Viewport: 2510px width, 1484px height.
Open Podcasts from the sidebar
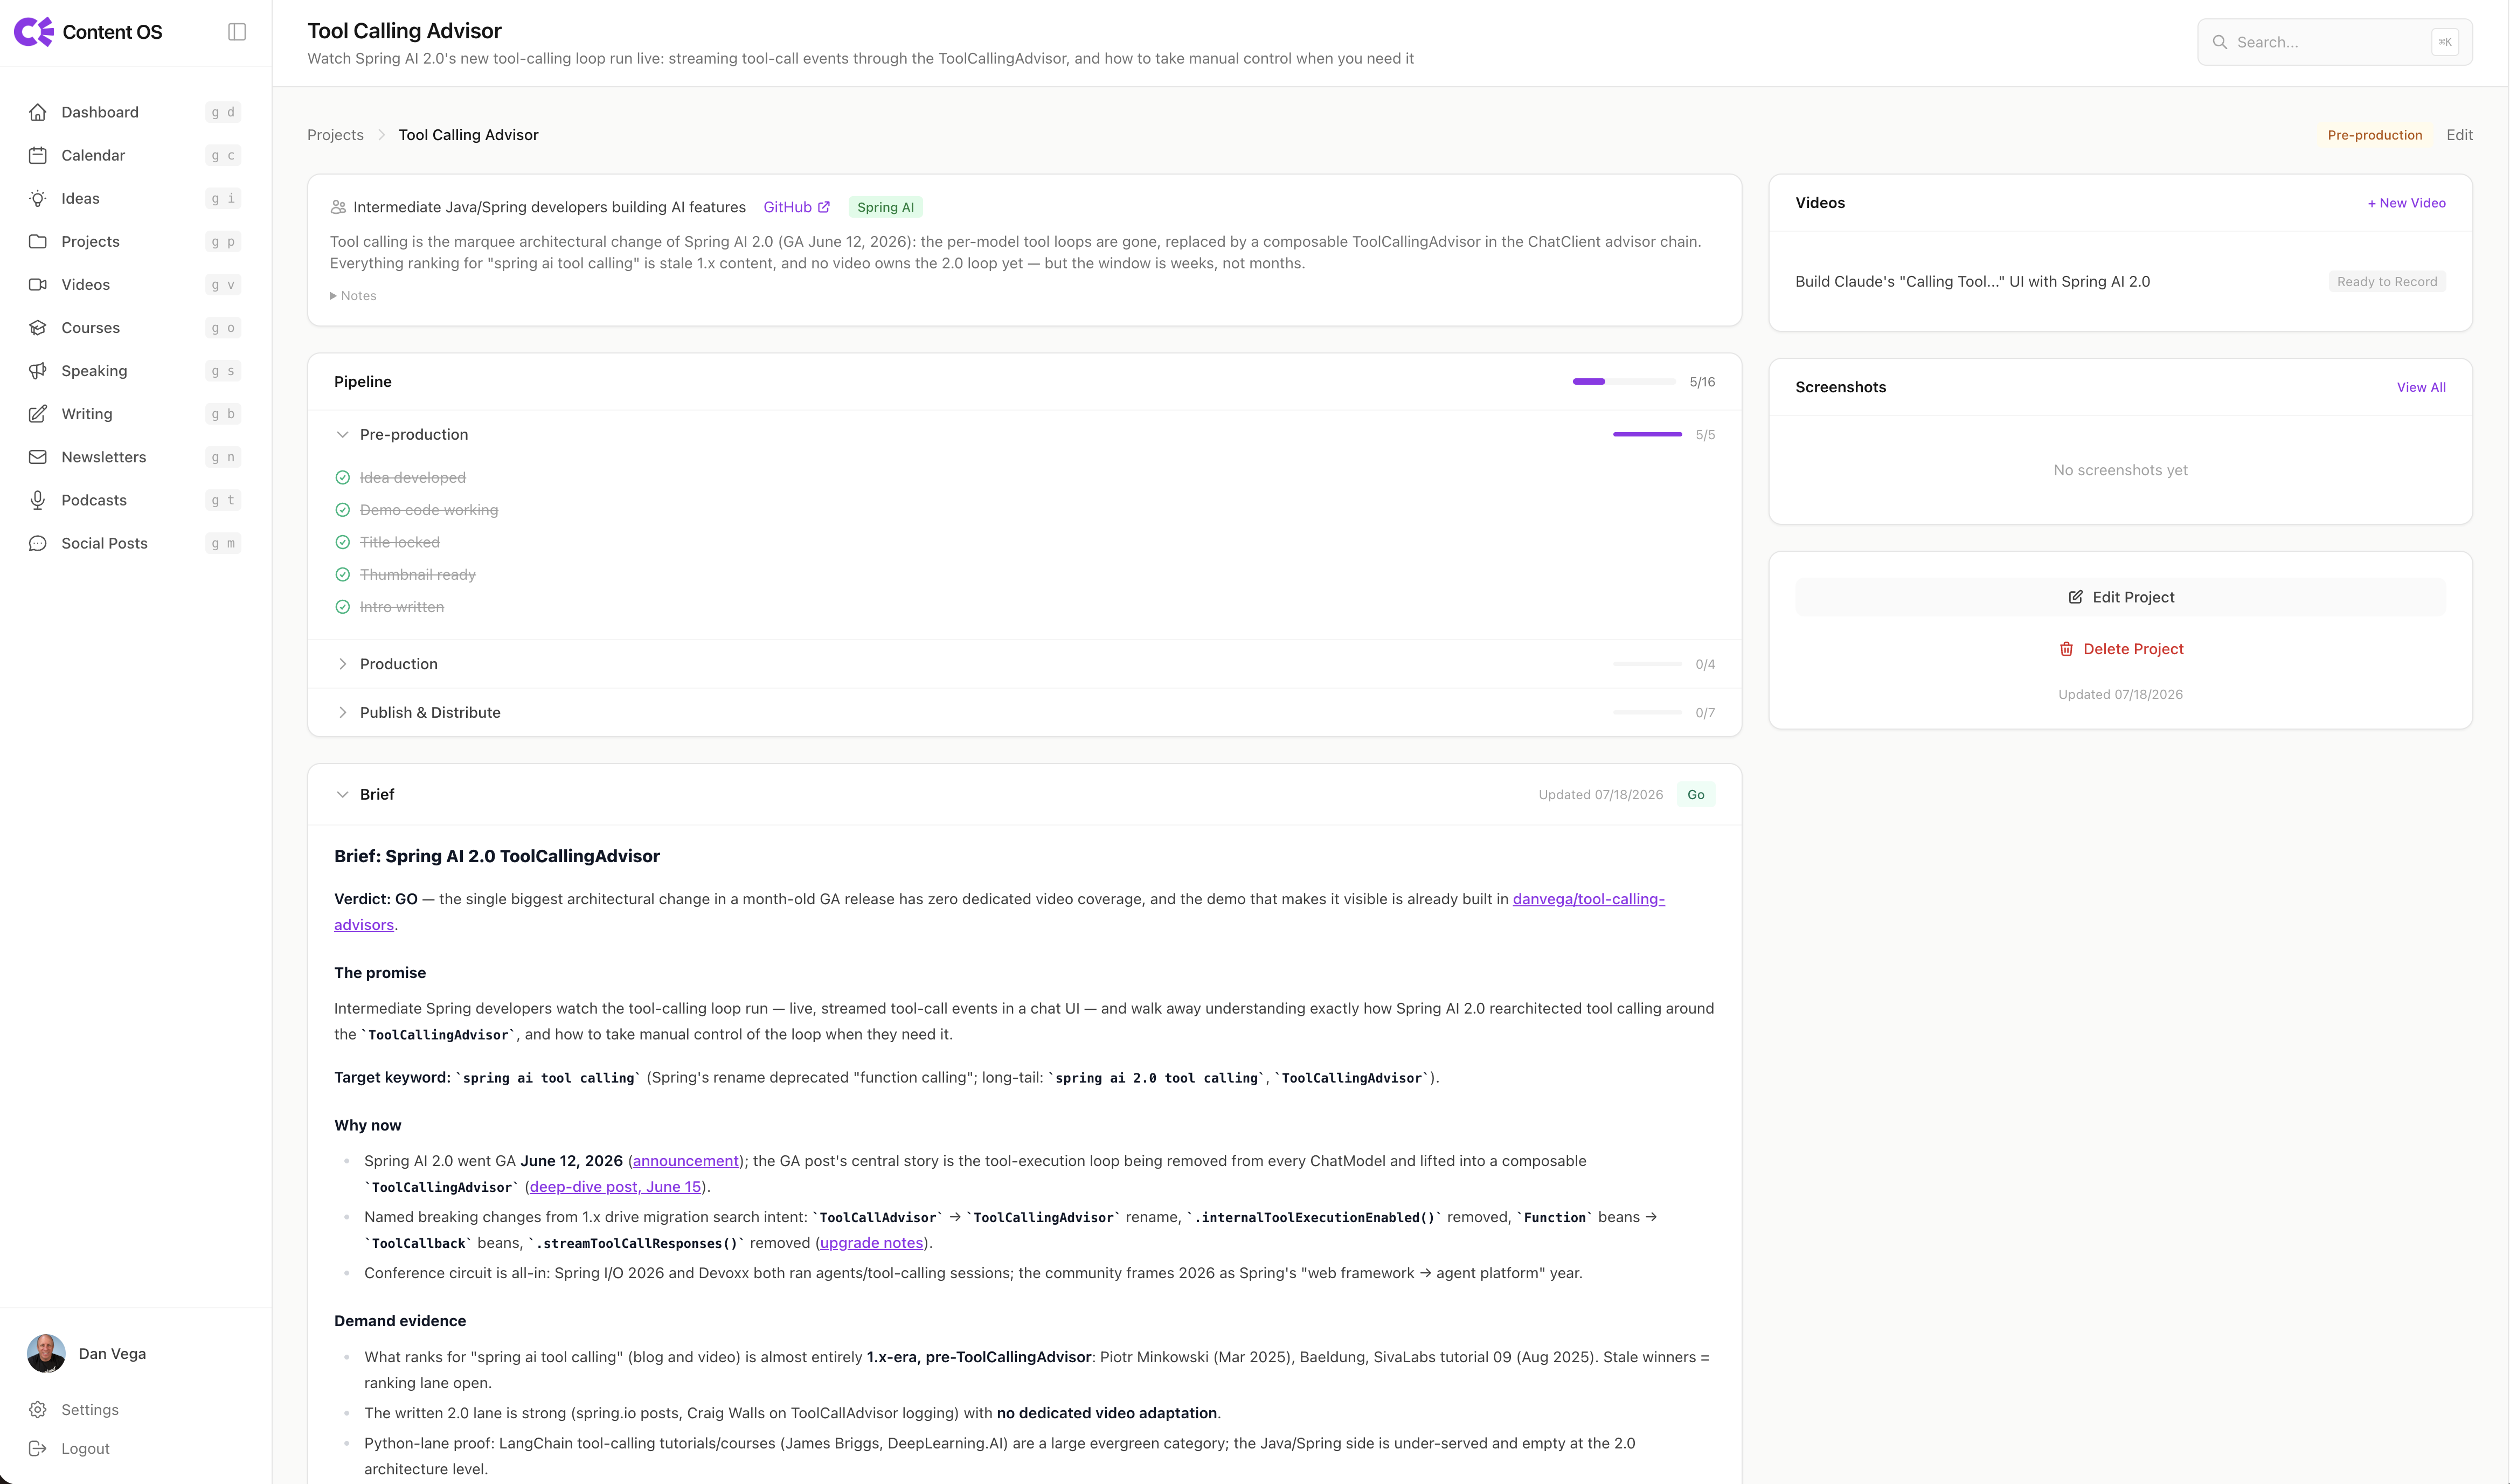click(135, 500)
